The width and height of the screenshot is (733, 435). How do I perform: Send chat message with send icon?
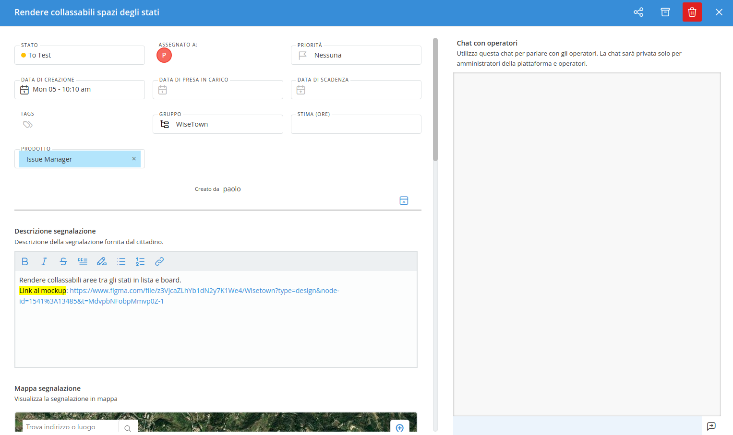point(711,426)
